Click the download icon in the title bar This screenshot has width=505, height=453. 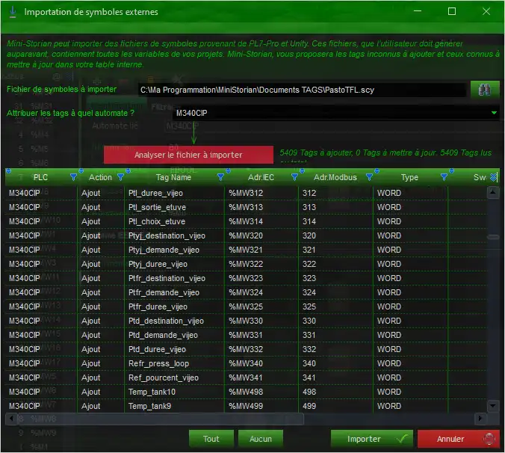(13, 12)
